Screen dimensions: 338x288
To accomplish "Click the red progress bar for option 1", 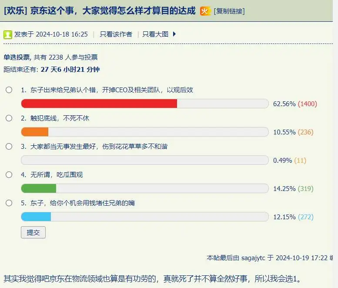I will pos(99,104).
